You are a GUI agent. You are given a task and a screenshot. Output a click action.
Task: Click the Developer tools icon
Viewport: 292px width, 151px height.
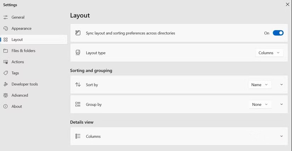(6, 84)
